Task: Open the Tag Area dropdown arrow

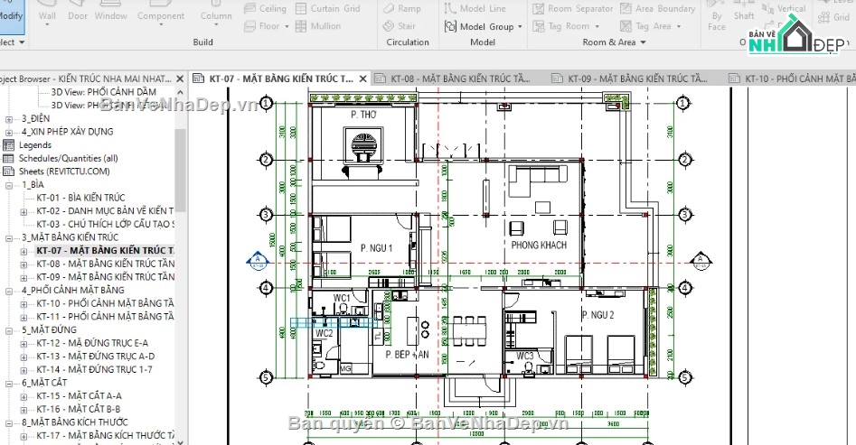Action: [679, 26]
